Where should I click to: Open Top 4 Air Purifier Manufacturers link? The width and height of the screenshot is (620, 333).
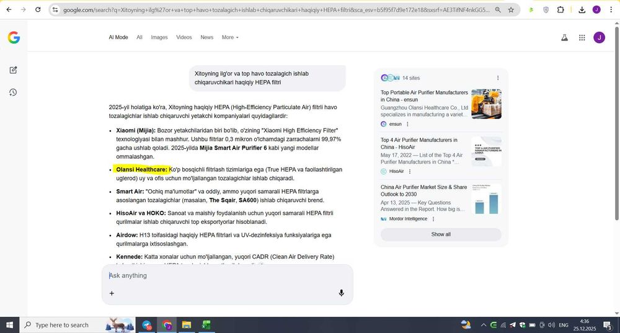point(419,143)
